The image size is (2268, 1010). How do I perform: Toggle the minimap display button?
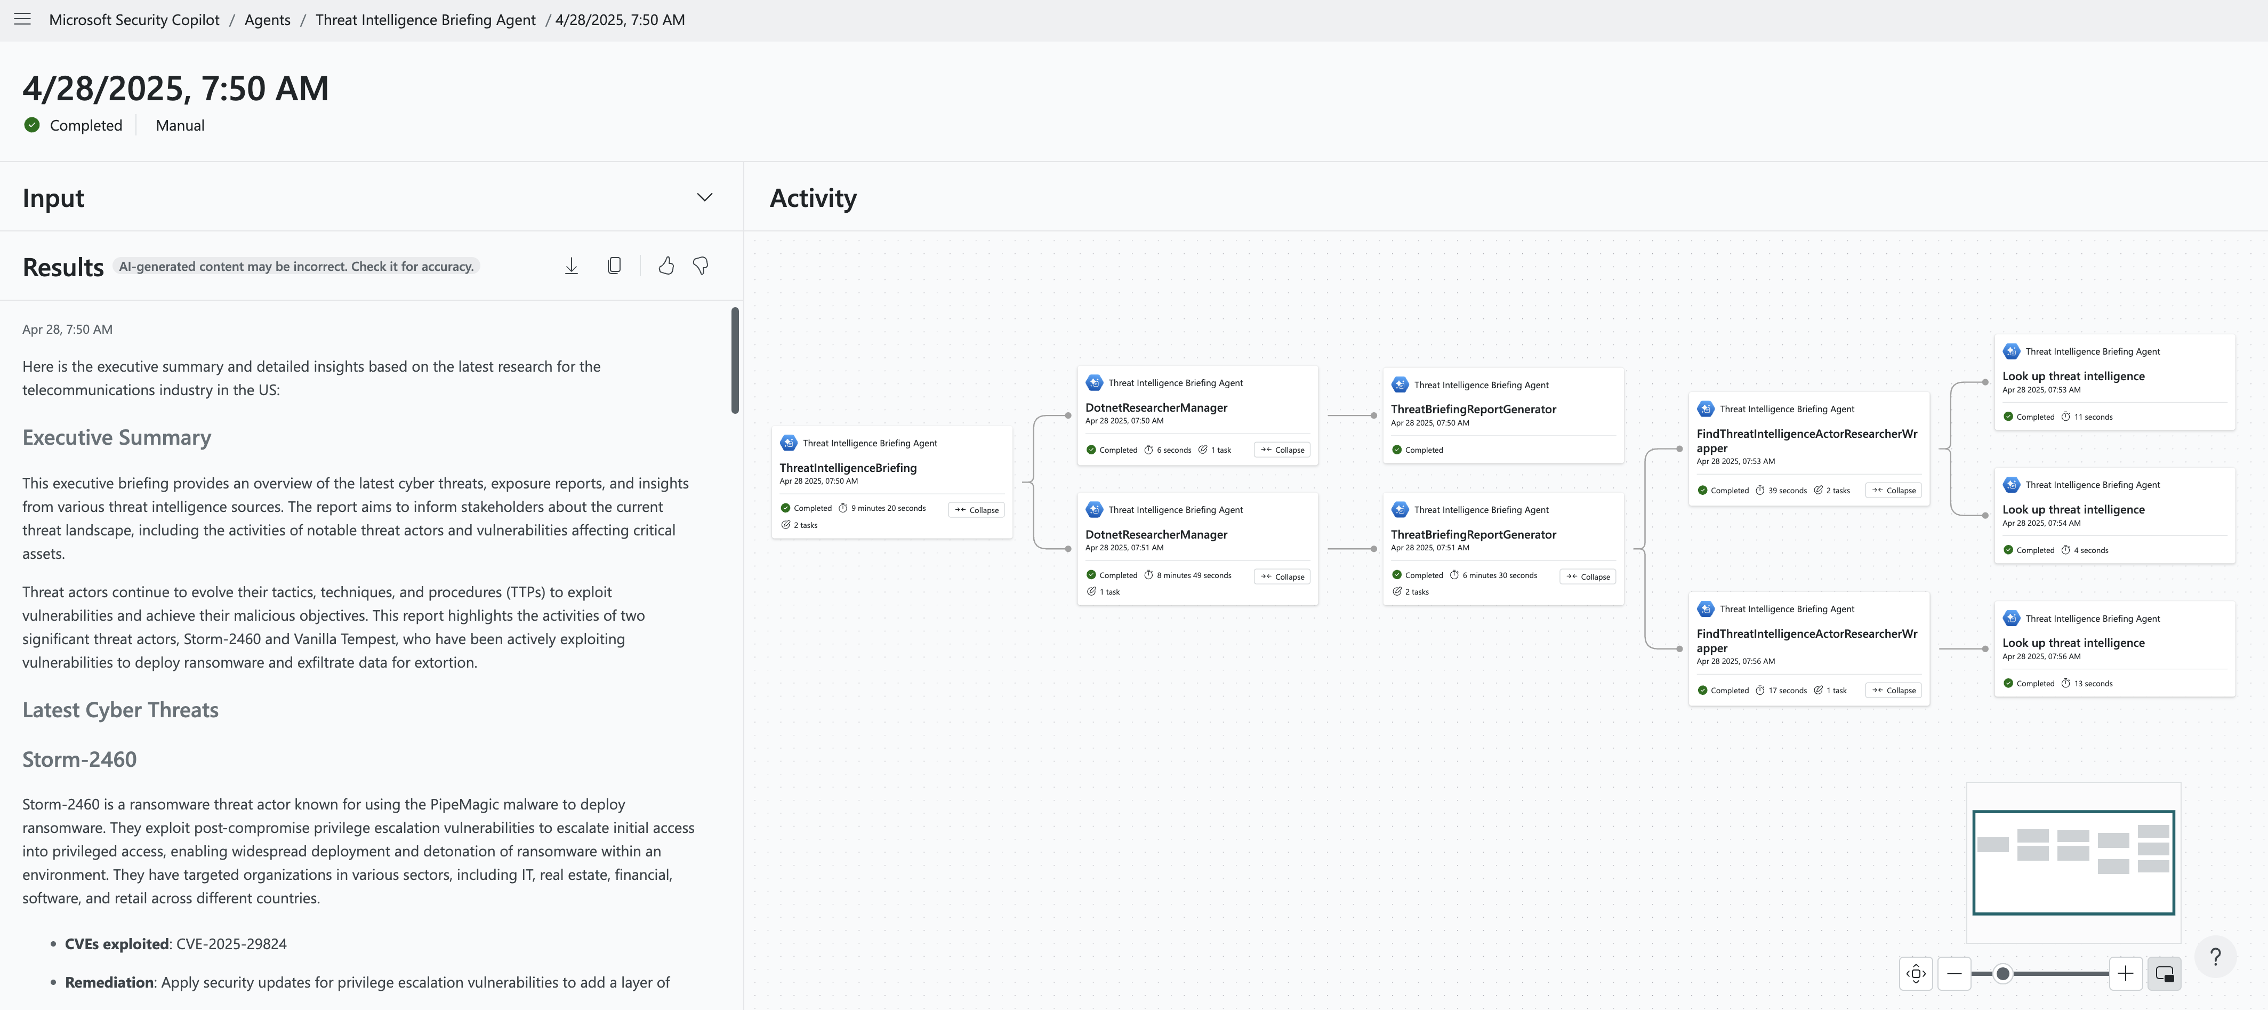pyautogui.click(x=2164, y=973)
